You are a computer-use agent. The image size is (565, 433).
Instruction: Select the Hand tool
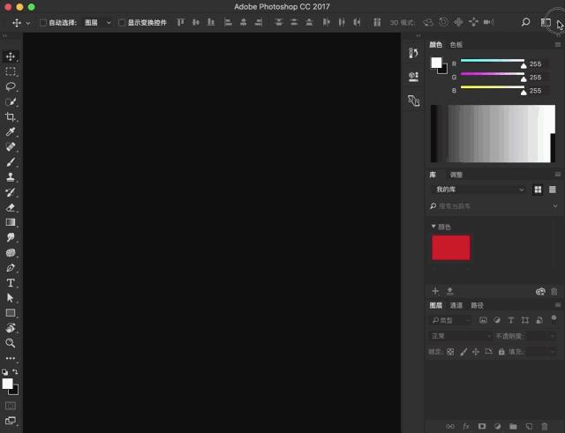tap(11, 328)
